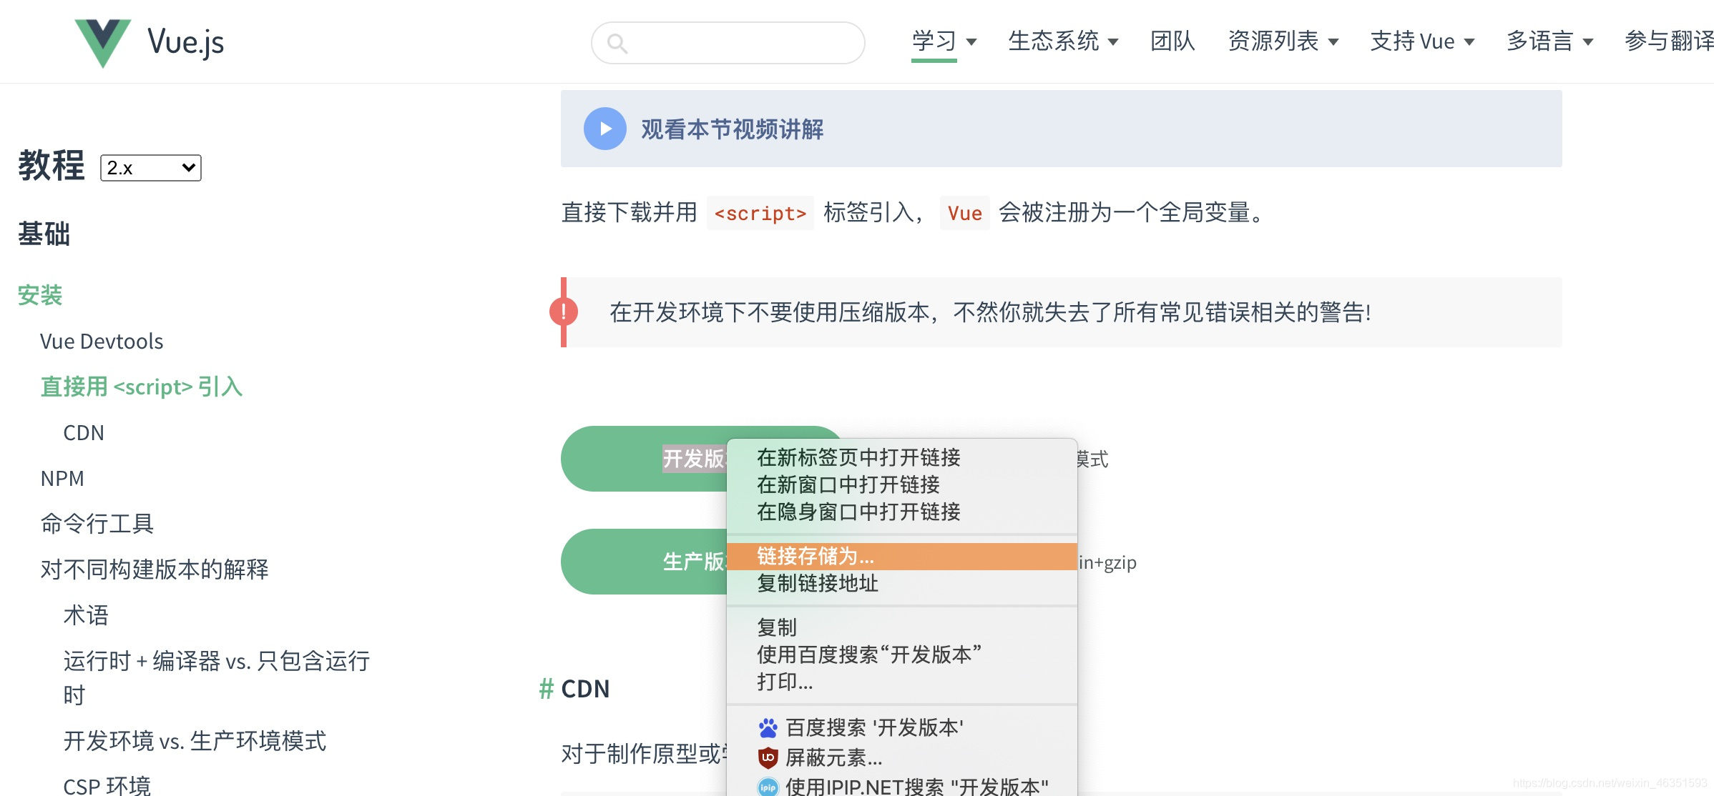Click the Vue.js logo icon
The image size is (1714, 796).
coord(103,43)
